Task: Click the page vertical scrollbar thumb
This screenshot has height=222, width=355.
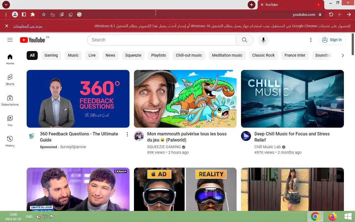Action: (x=353, y=44)
